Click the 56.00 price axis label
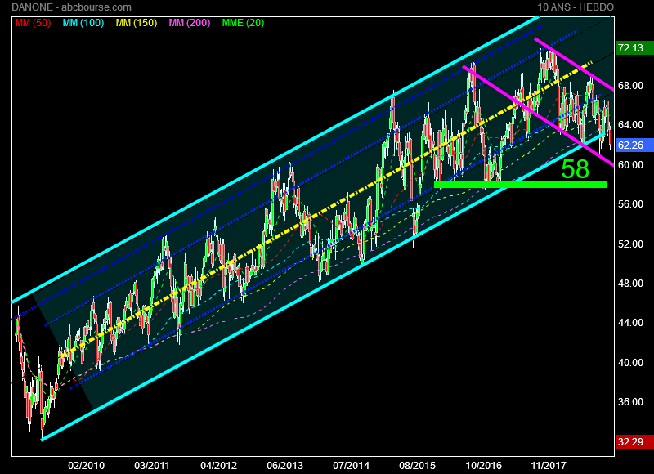654x474 pixels. (630, 203)
